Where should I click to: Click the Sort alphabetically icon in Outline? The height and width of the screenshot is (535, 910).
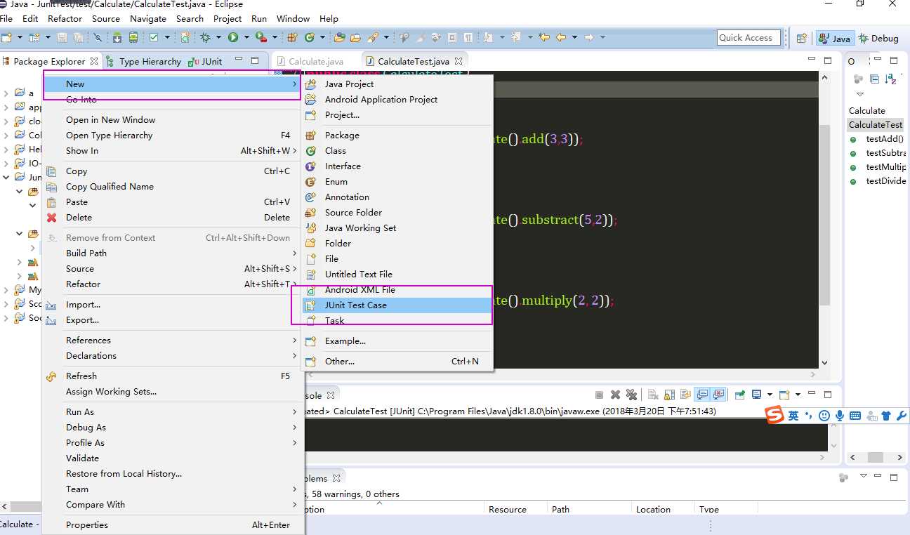(x=892, y=79)
